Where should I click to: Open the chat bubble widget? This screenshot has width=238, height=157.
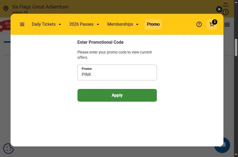click(222, 145)
